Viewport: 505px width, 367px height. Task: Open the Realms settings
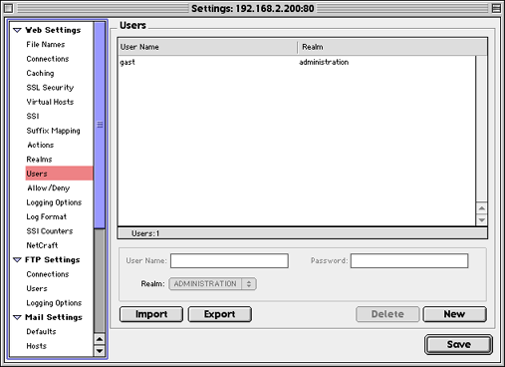click(x=39, y=160)
